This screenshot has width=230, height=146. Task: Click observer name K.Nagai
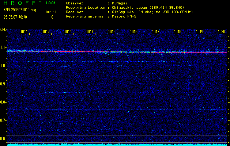120,3
